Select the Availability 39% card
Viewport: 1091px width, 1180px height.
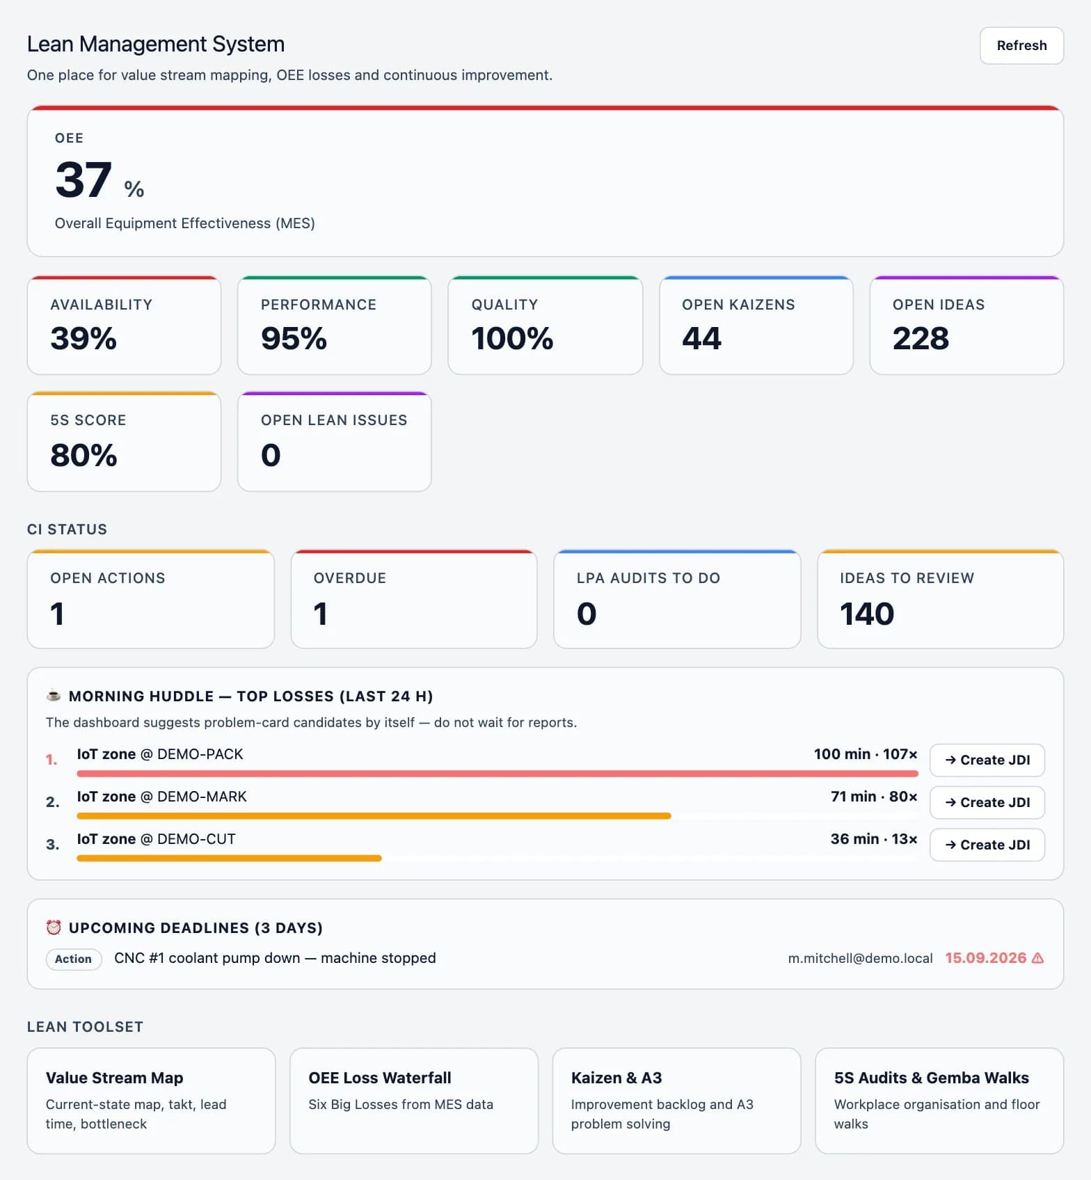pyautogui.click(x=124, y=325)
